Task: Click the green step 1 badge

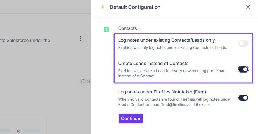Action: (x=106, y=29)
